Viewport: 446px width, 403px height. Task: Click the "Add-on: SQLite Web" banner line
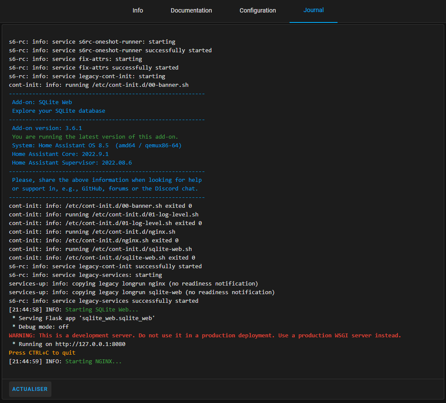point(42,102)
